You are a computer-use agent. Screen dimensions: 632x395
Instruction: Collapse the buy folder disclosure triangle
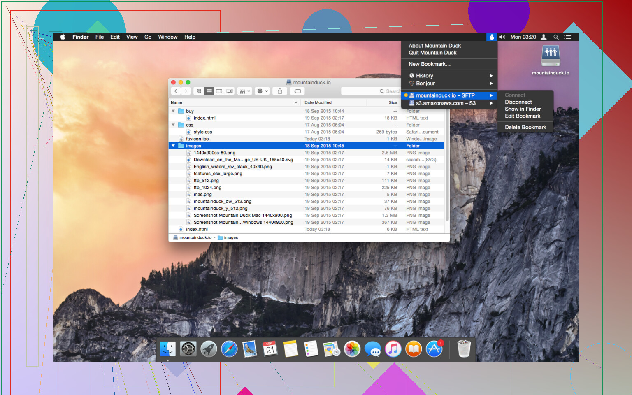tap(173, 111)
